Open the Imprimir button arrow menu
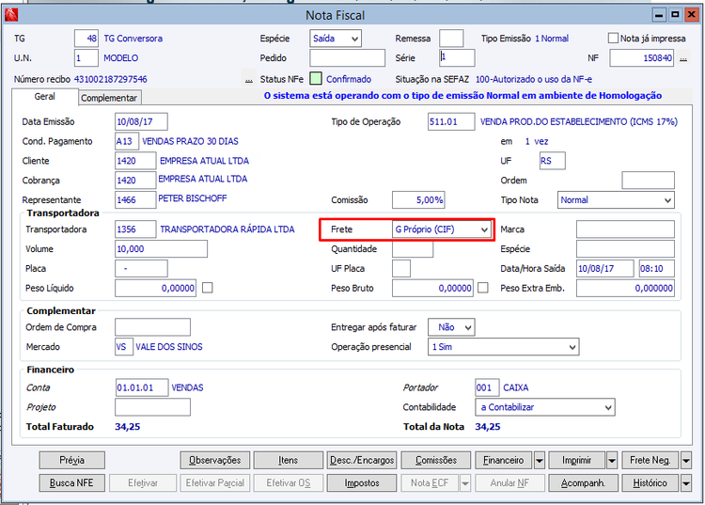The height and width of the screenshot is (505, 705). tap(612, 461)
